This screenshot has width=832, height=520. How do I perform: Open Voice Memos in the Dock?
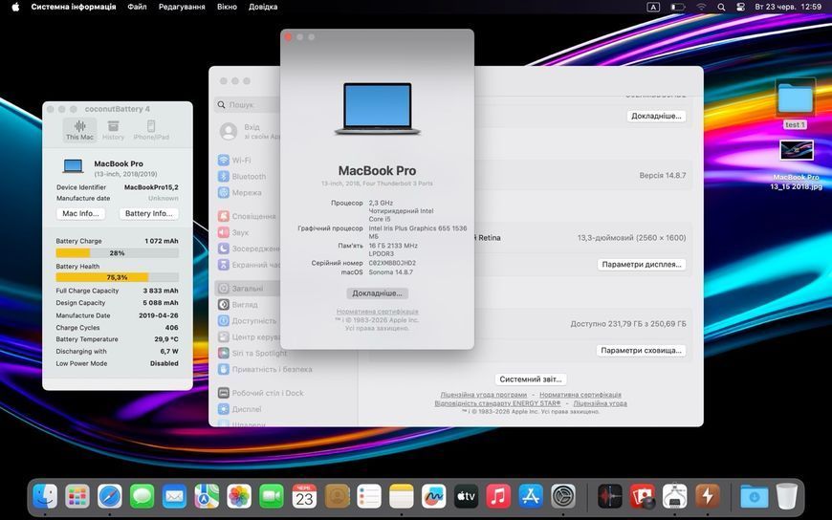point(610,497)
